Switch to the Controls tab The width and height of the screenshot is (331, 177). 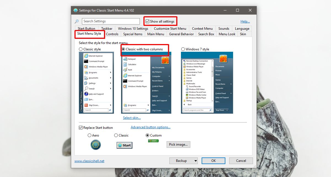(x=112, y=34)
